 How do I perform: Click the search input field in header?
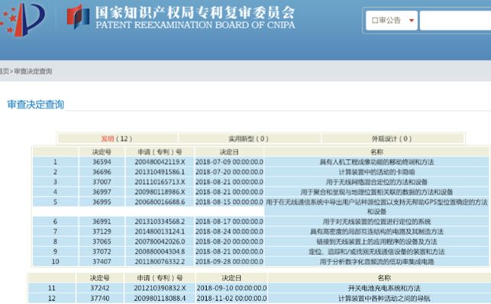455,21
